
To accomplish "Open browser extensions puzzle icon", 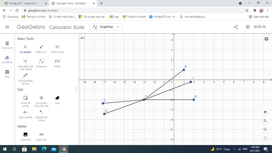I will click(255, 10).
